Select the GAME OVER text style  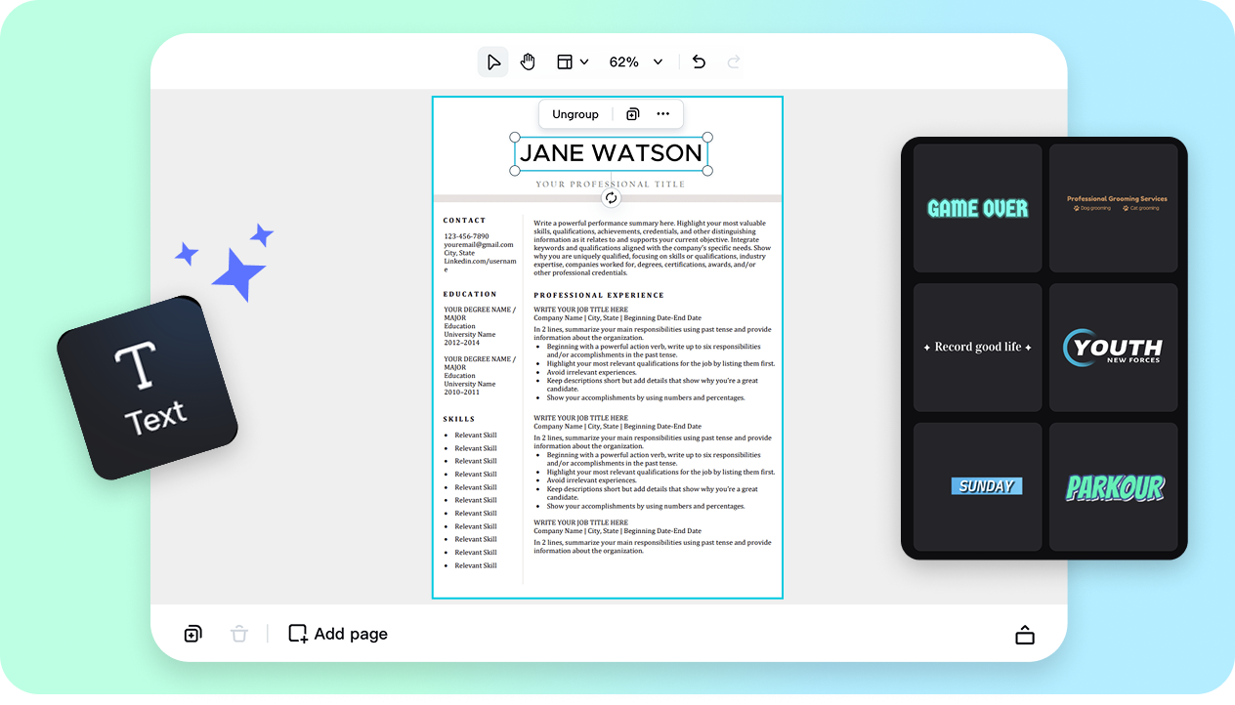(x=978, y=207)
